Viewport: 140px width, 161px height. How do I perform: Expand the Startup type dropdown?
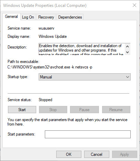(x=84, y=77)
